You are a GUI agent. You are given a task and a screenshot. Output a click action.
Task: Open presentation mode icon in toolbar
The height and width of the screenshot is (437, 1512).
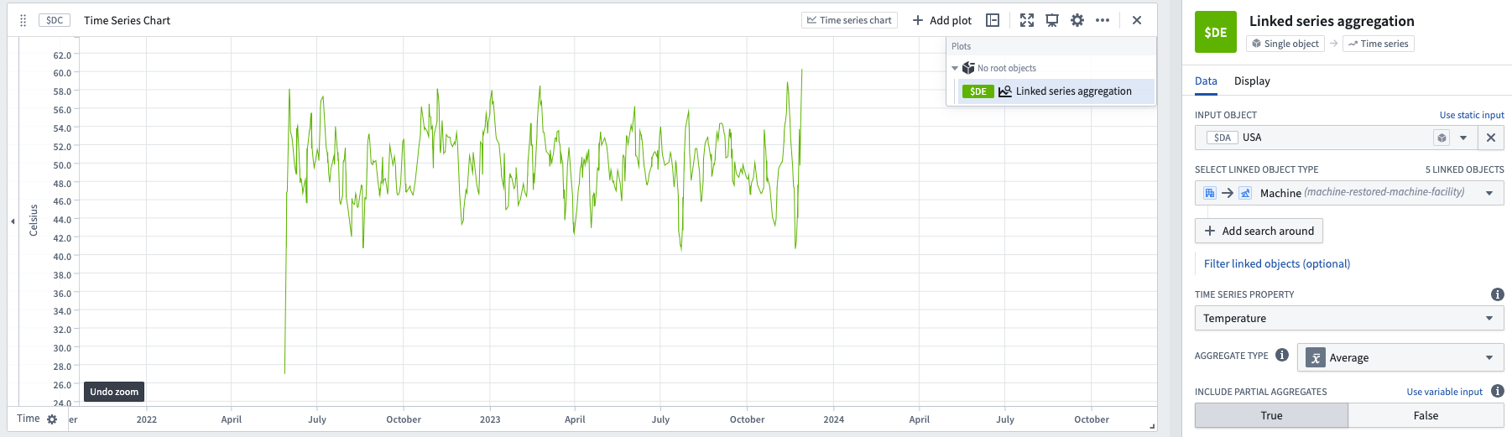1052,20
